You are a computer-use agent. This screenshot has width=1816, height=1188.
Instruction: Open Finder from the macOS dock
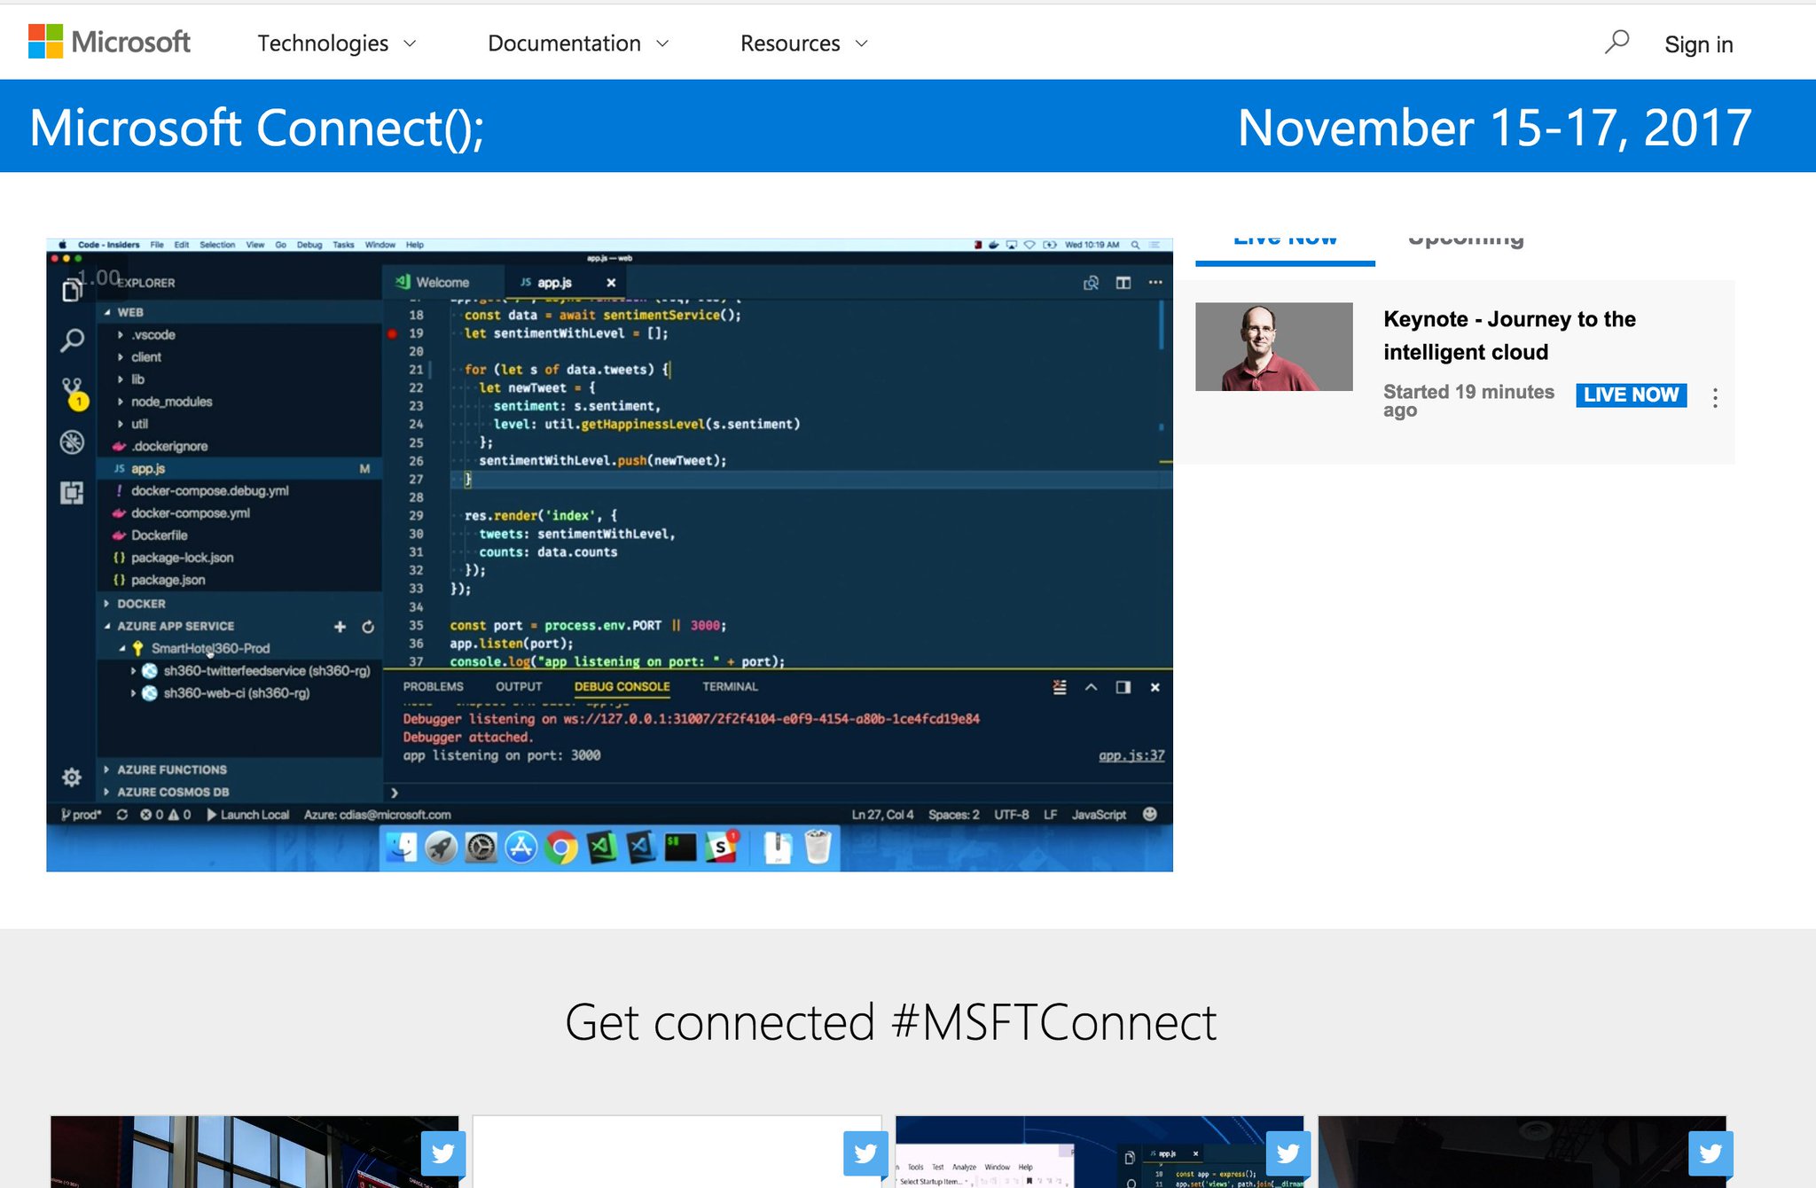402,848
